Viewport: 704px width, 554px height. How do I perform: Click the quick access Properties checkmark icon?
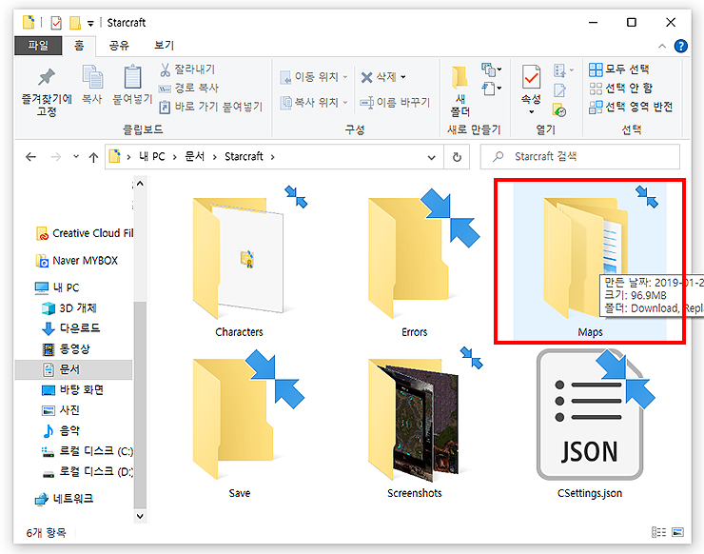pyautogui.click(x=56, y=23)
